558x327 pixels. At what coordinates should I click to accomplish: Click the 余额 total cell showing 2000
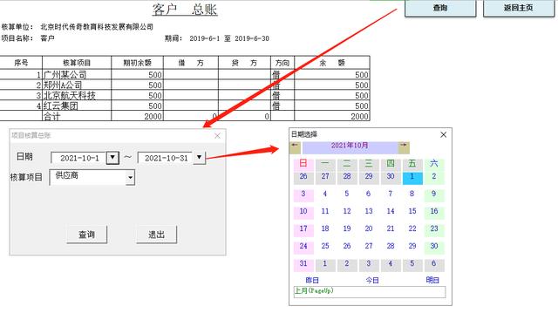click(x=332, y=116)
